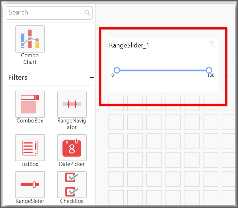Select the DatePicker filter icon
238x208 pixels.
[72, 147]
